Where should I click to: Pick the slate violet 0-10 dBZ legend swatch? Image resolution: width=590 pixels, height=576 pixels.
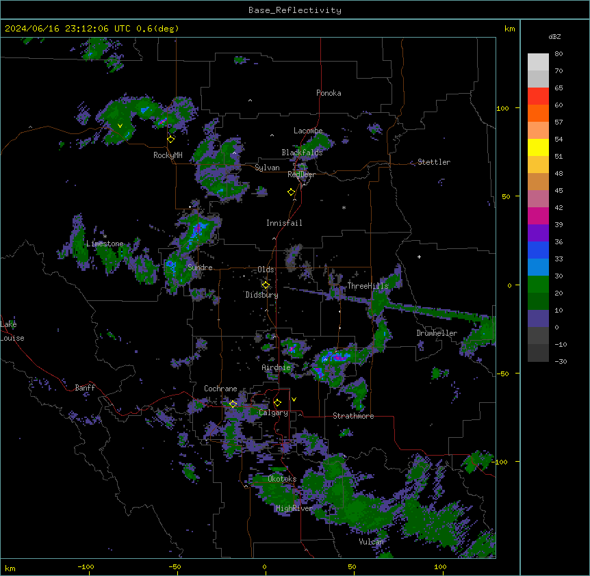(538, 319)
